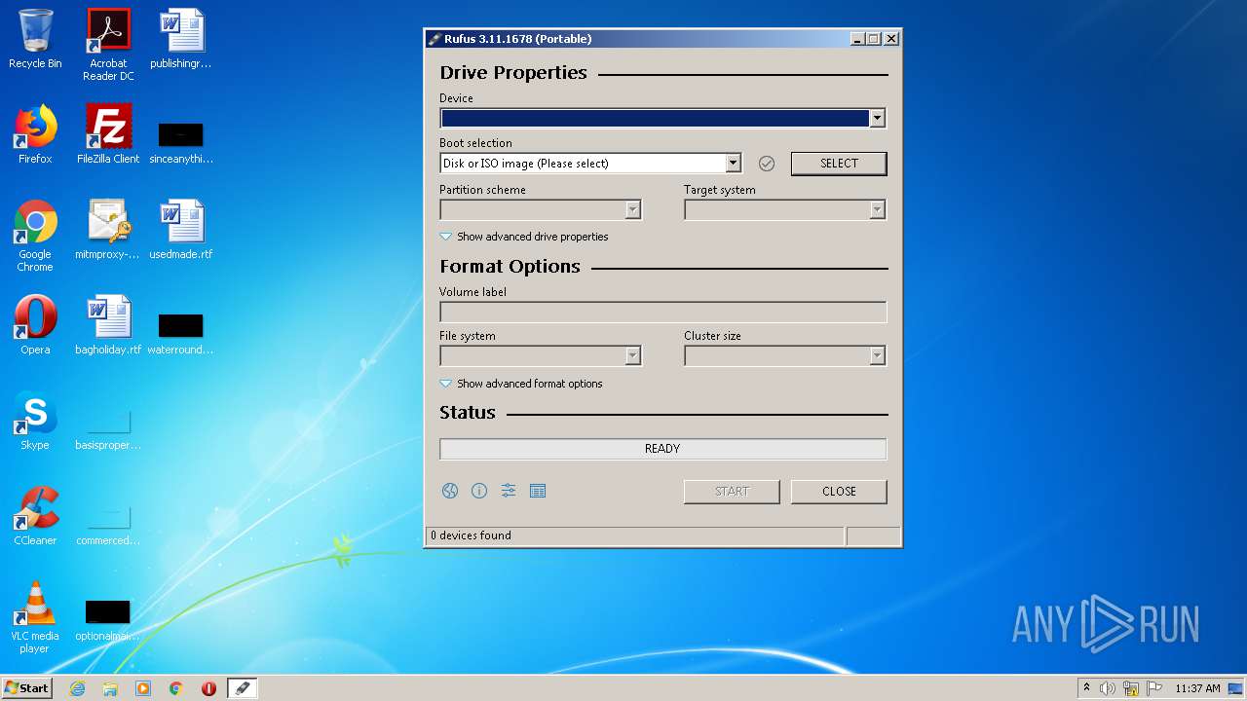Open Action Center flag icon

(1154, 688)
